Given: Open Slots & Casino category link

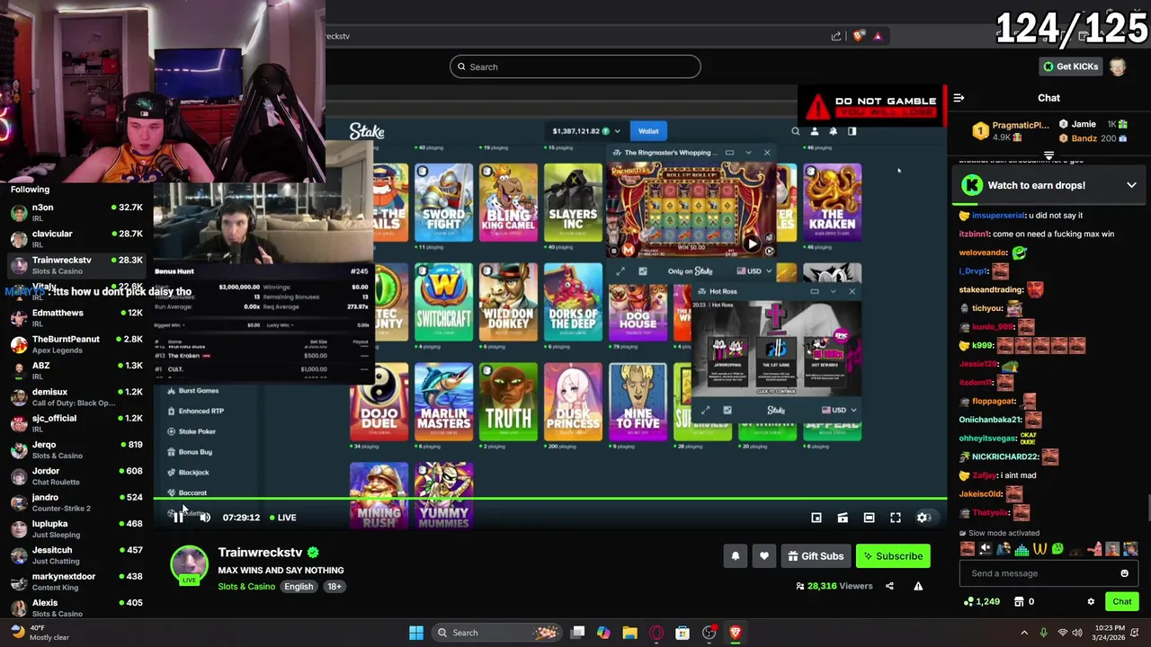Looking at the screenshot, I should click(x=246, y=587).
